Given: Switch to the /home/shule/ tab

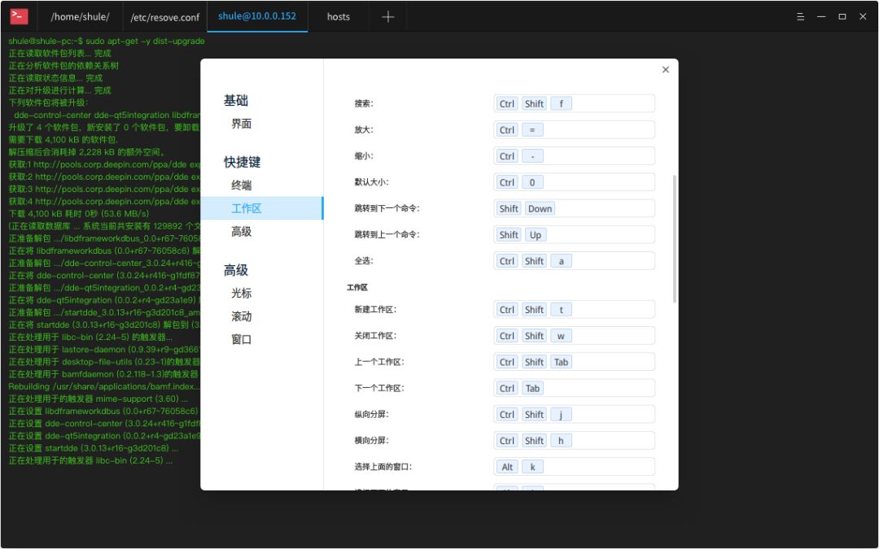Looking at the screenshot, I should (79, 16).
